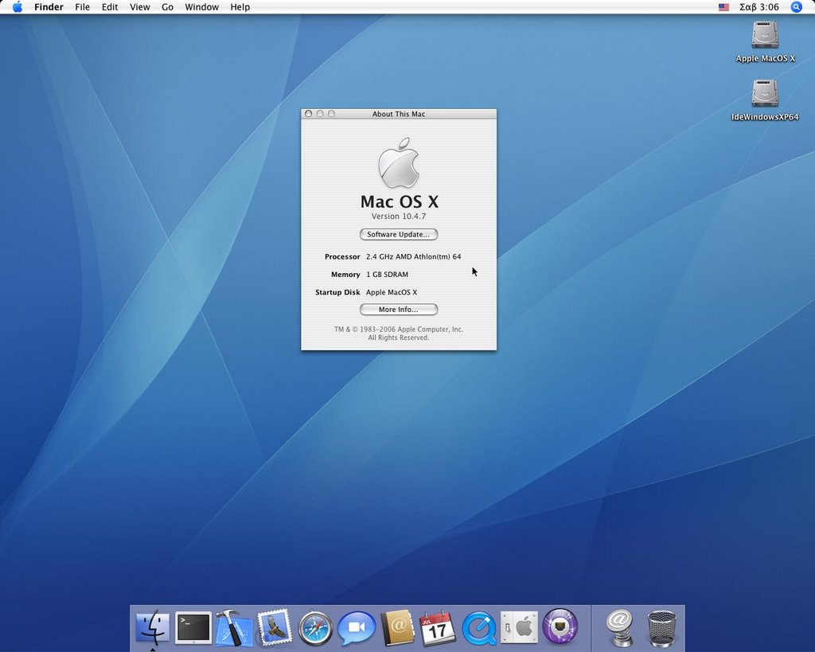815x652 pixels.
Task: Click the 2.4 GHz AMD Athlon(tm) 64 text
Action: pos(413,256)
